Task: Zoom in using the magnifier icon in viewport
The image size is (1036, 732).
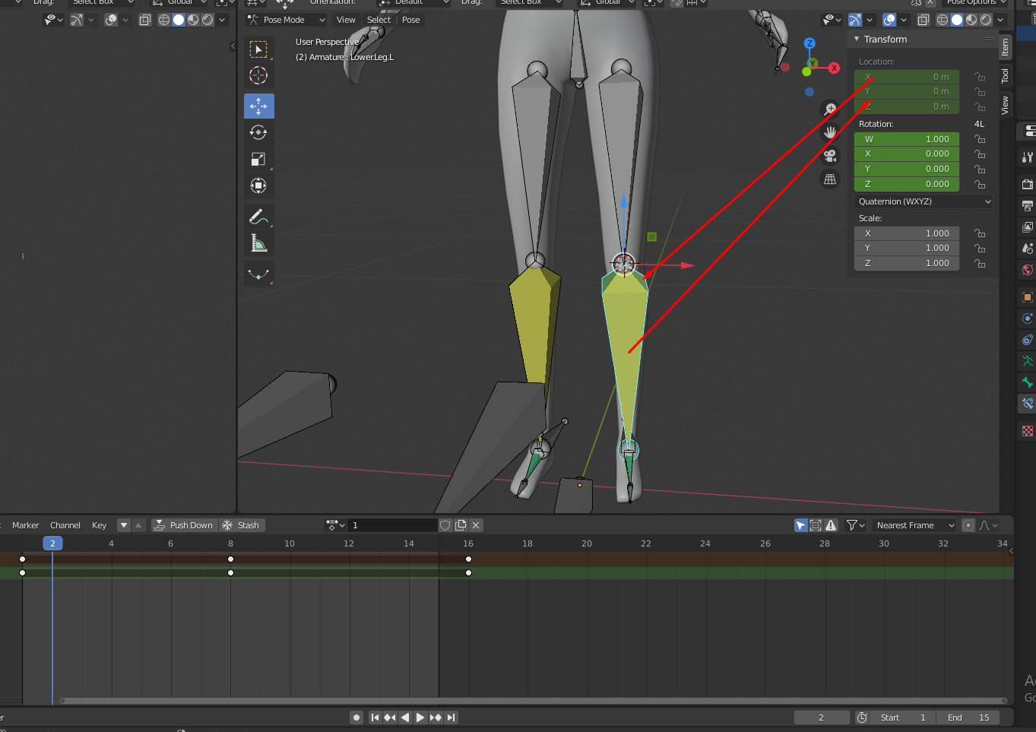Action: (829, 109)
